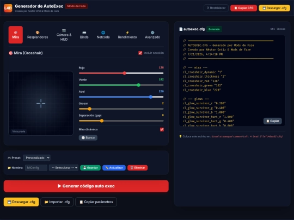294x220 pixels.
Task: Click the cl_glow_survivor_r code line
Action: pyautogui.click(x=204, y=103)
